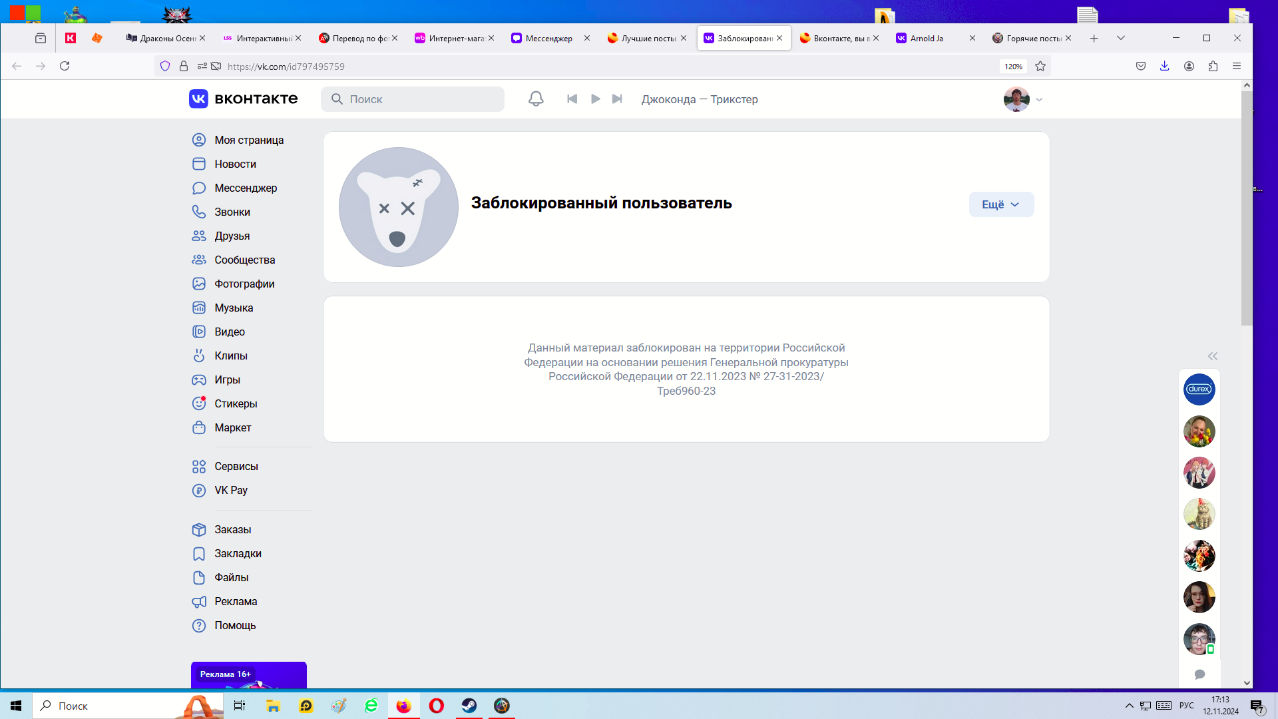Navigate to Новости feed section
The width and height of the screenshot is (1278, 719).
(x=235, y=163)
